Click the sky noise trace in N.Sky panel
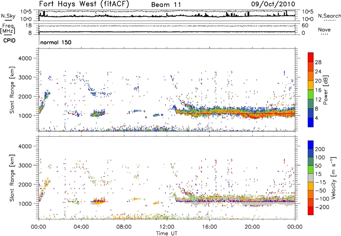 (167, 16)
